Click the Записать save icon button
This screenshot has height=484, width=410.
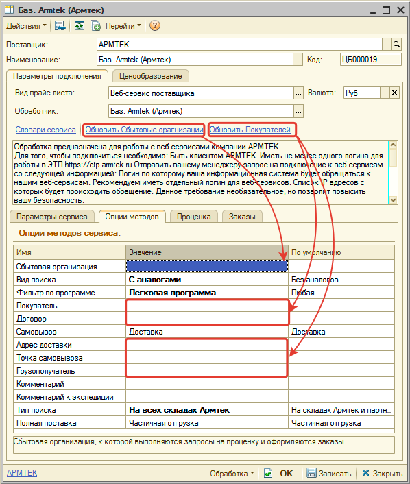(329, 473)
